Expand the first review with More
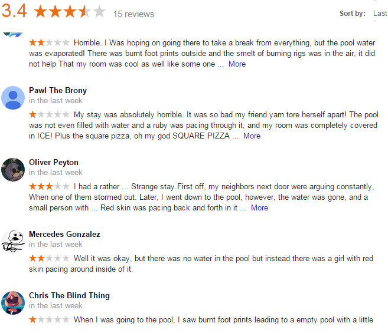This screenshot has width=388, height=333. tap(237, 64)
